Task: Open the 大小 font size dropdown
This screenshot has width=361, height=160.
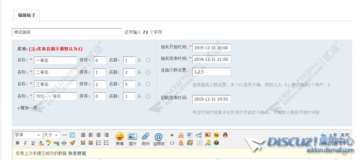Action: pos(52,135)
